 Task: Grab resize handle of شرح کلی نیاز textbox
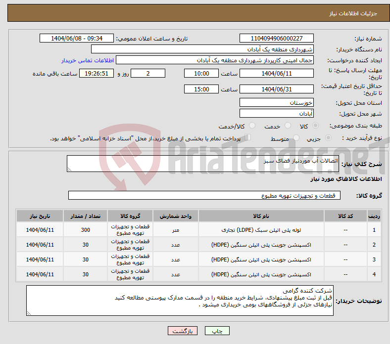(70, 170)
